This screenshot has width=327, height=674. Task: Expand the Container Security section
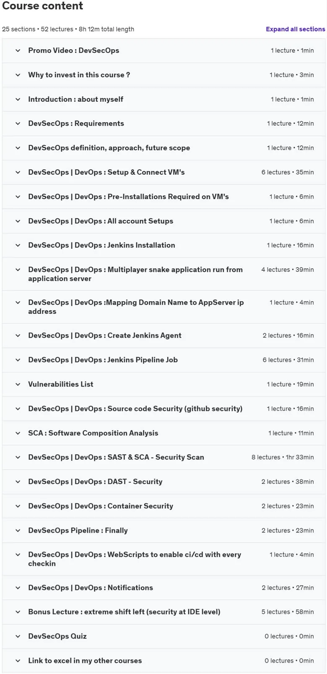[x=163, y=506]
